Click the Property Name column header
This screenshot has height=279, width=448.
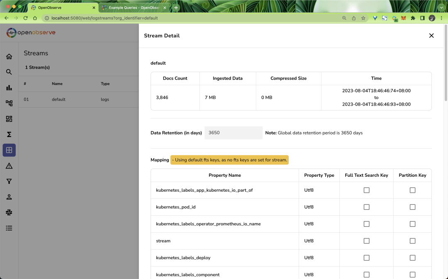tap(224, 175)
